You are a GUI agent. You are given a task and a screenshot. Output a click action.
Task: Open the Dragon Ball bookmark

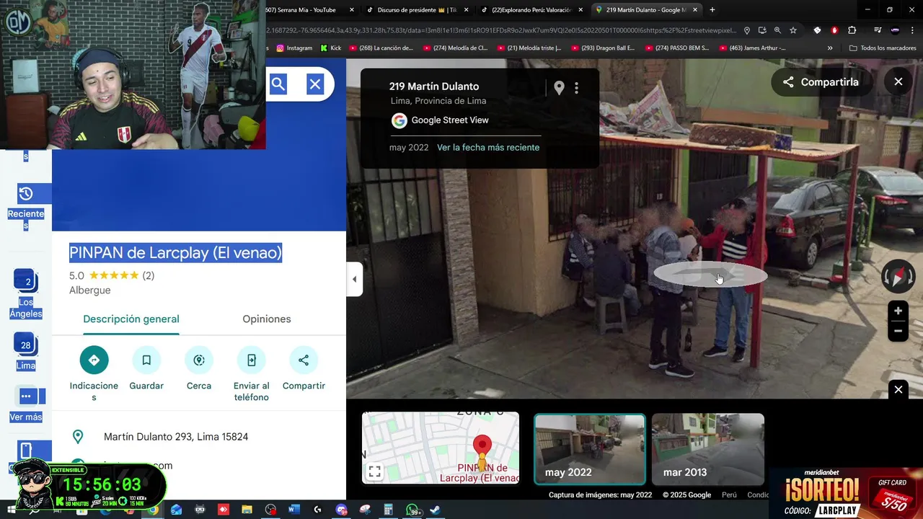602,48
